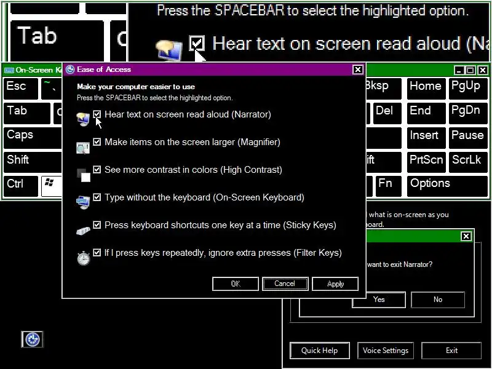Click the On-Screen Keyboard computer icon
The image size is (492, 369).
(83, 202)
